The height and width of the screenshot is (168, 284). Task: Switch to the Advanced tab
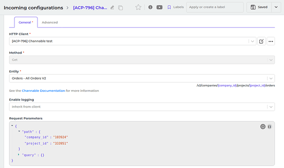pyautogui.click(x=50, y=22)
